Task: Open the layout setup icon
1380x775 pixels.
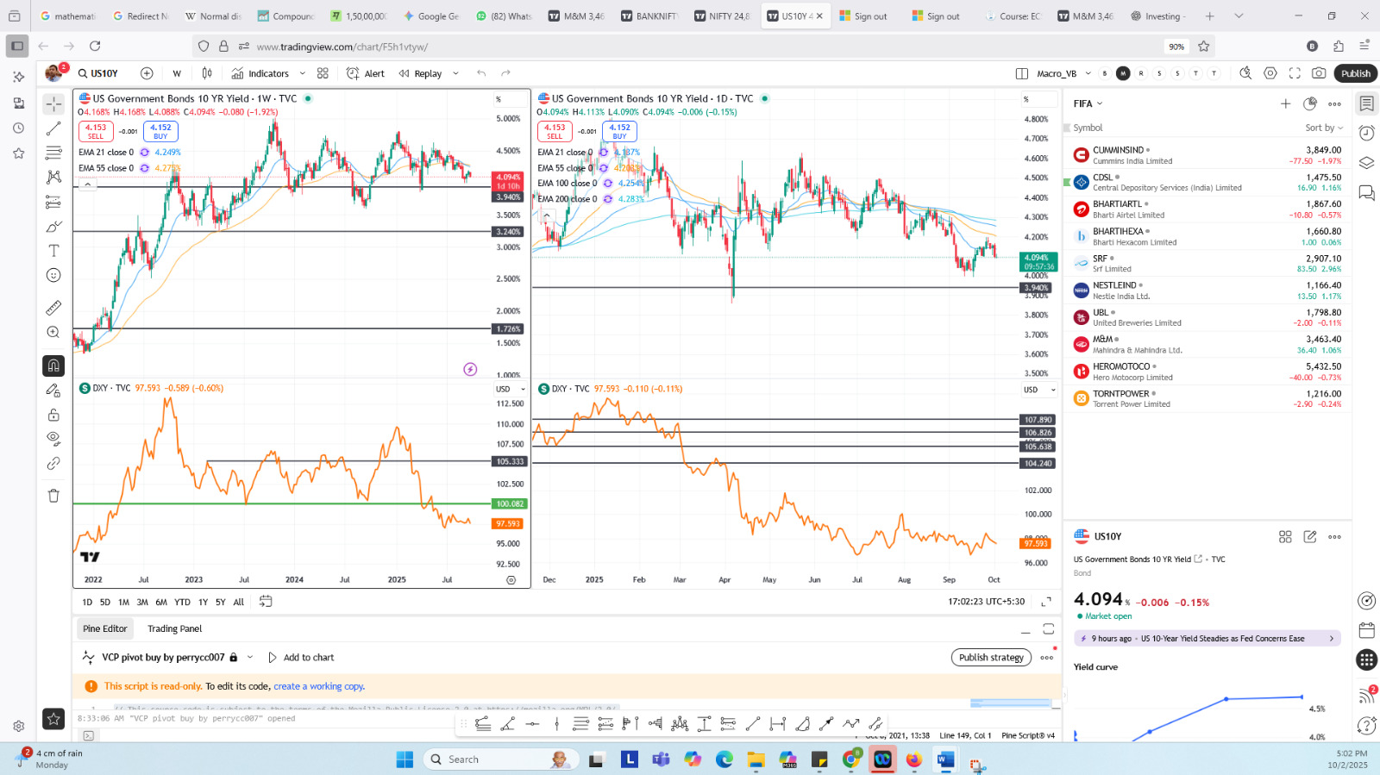Action: (1022, 73)
